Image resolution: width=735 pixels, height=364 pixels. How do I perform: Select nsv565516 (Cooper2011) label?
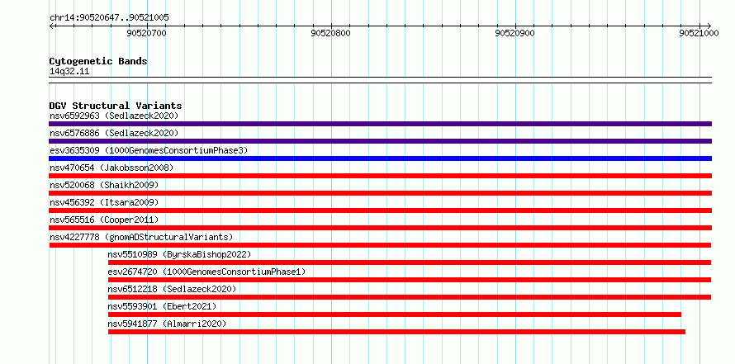(x=104, y=220)
